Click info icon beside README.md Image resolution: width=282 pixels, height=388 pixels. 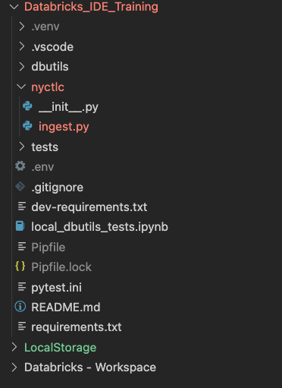pyautogui.click(x=20, y=307)
